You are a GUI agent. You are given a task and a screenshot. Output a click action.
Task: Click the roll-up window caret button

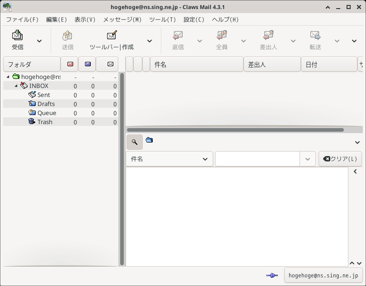point(328,7)
